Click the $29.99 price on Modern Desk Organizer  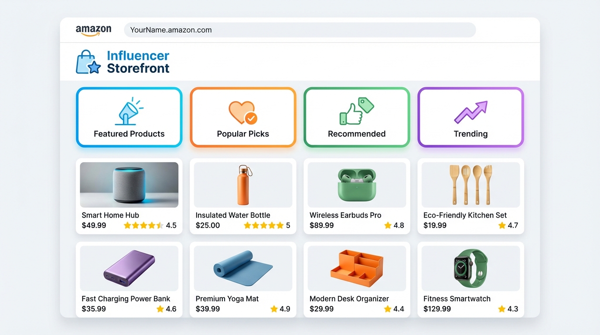(x=321, y=309)
